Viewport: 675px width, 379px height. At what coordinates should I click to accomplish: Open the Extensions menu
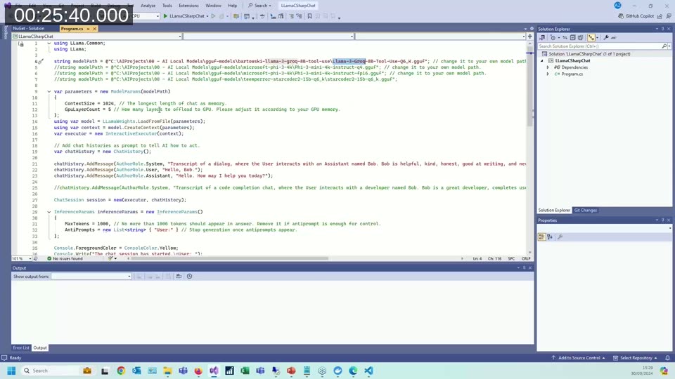coord(188,6)
